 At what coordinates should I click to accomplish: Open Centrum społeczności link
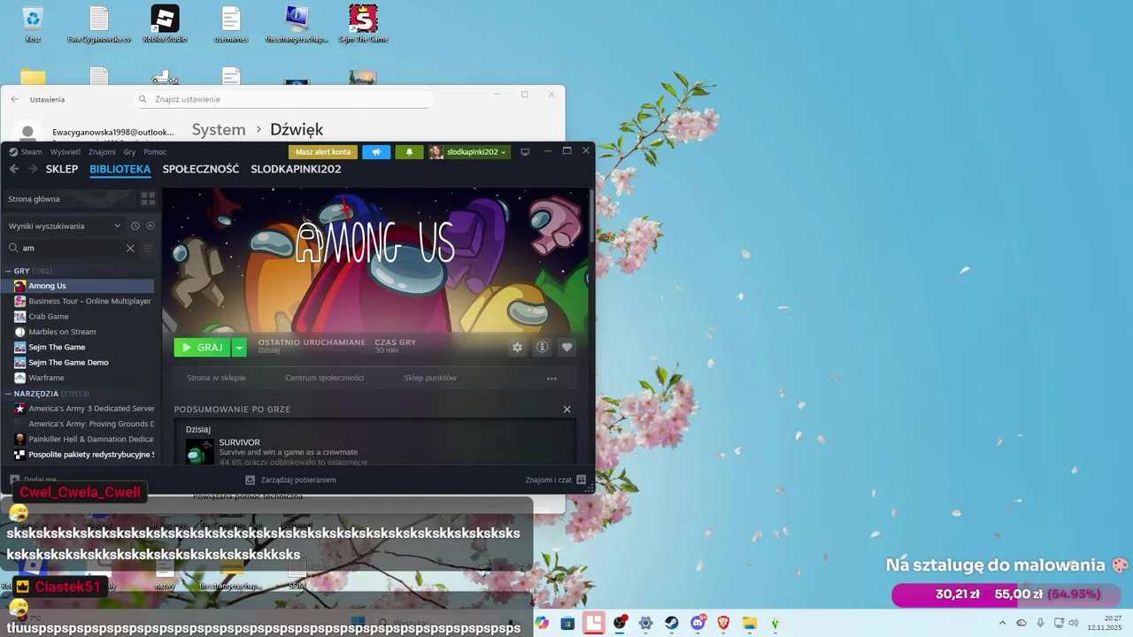point(325,378)
